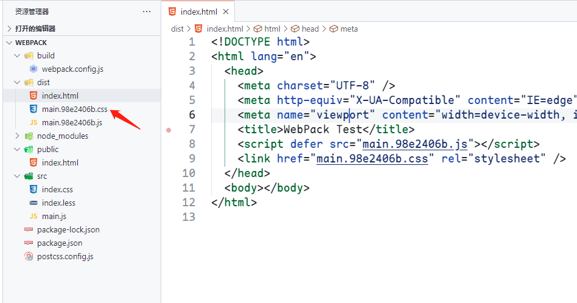
Task: Click the CSS3 icon of index.css
Action: pos(33,189)
